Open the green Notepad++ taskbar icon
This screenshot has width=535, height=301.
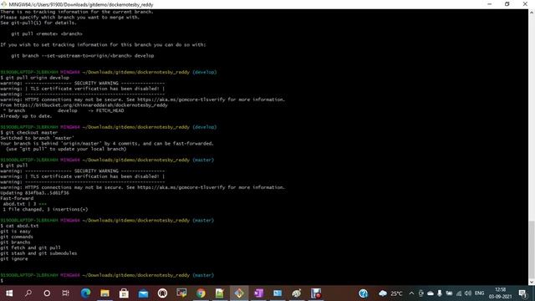point(220,293)
